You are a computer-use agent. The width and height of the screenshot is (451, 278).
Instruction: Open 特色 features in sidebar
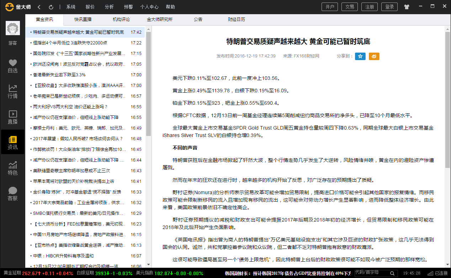[x=13, y=168]
